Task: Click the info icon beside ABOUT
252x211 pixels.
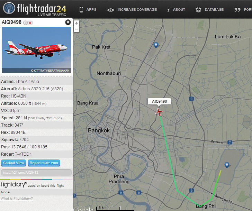Action: tap(168, 10)
